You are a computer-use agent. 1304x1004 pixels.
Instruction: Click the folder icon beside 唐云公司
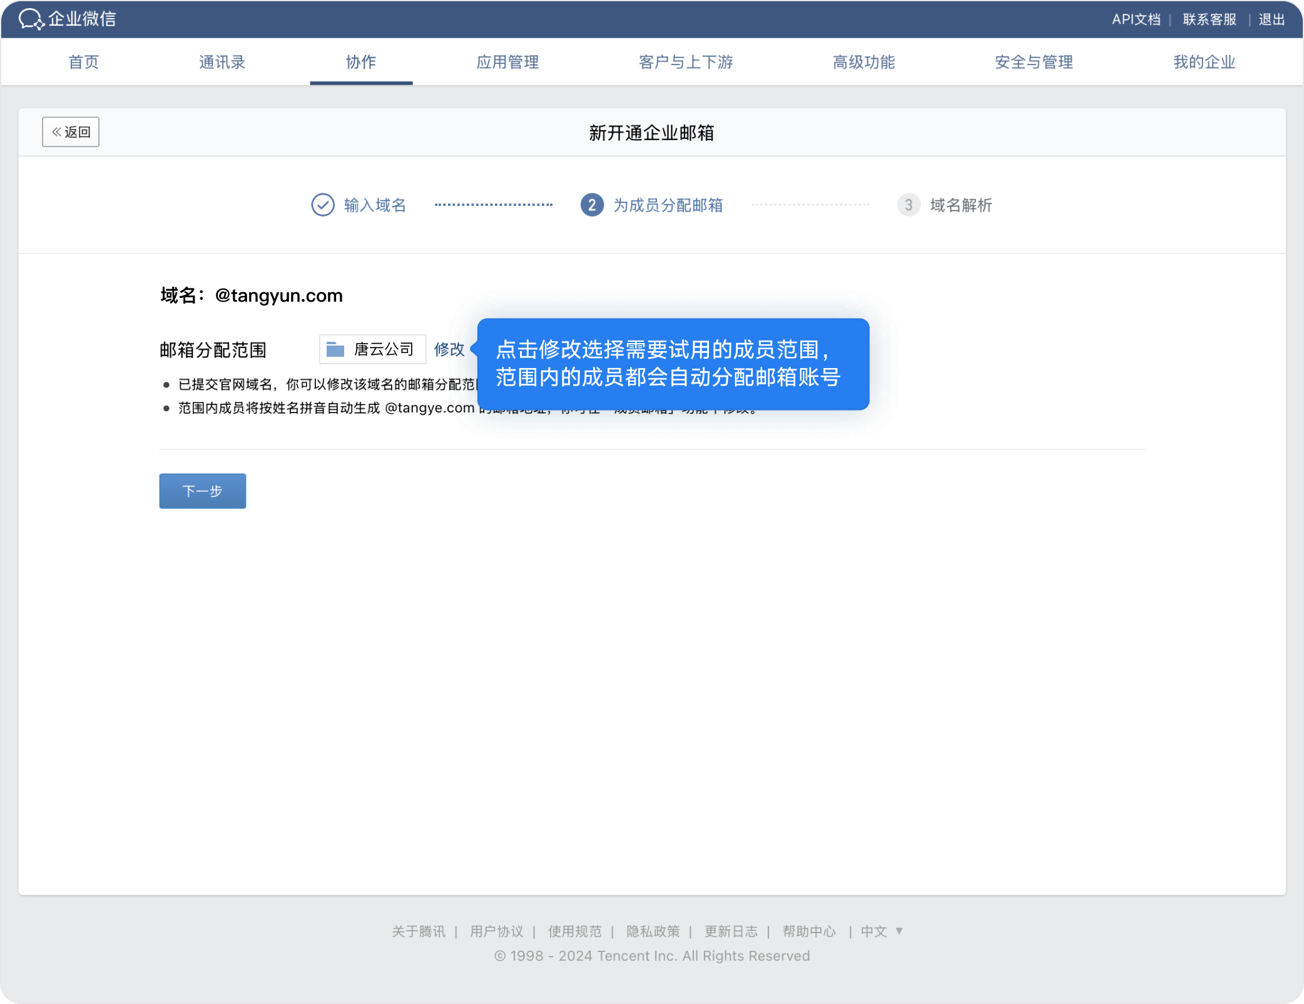335,349
